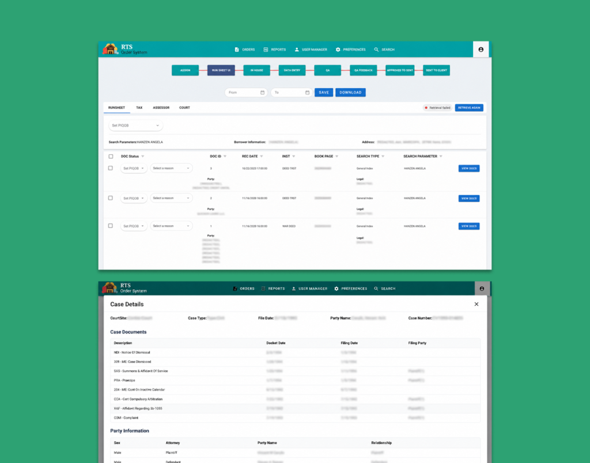Click the REC DATE column filter icon
590x463 pixels.
tap(262, 157)
